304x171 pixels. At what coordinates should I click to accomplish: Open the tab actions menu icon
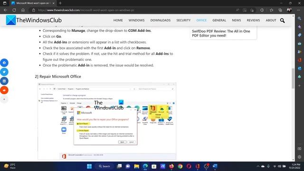click(5, 3)
